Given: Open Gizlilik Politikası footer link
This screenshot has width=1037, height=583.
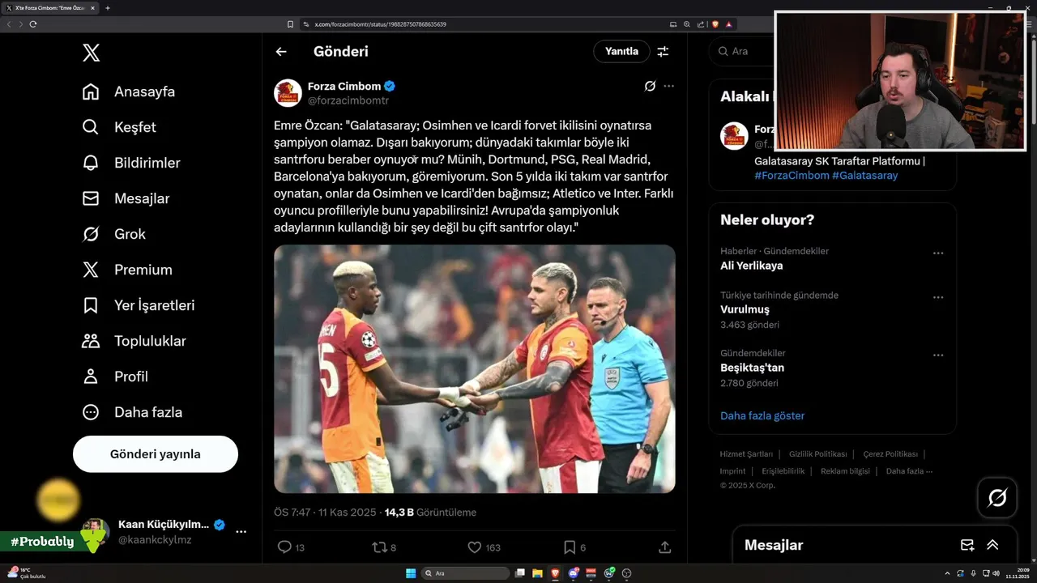Looking at the screenshot, I should pyautogui.click(x=817, y=454).
